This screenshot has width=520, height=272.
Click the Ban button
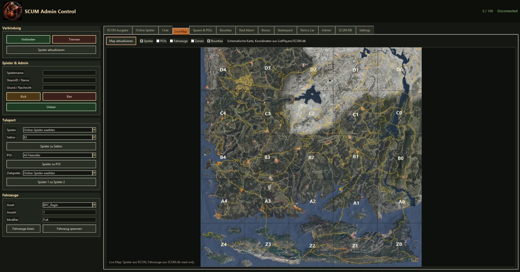point(69,97)
